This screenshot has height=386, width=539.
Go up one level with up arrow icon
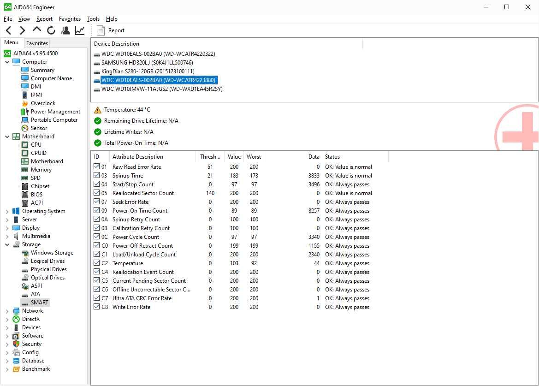coord(37,30)
